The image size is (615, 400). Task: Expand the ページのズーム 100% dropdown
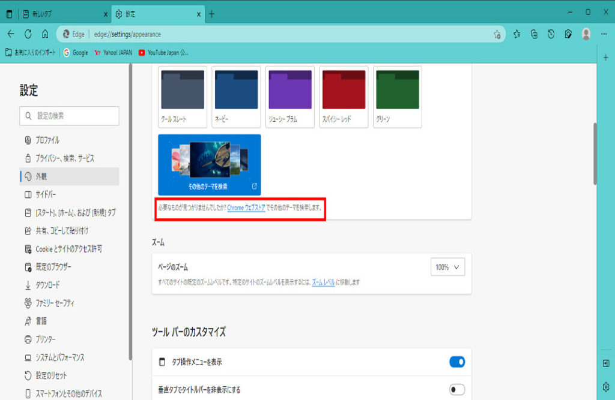pyautogui.click(x=447, y=267)
